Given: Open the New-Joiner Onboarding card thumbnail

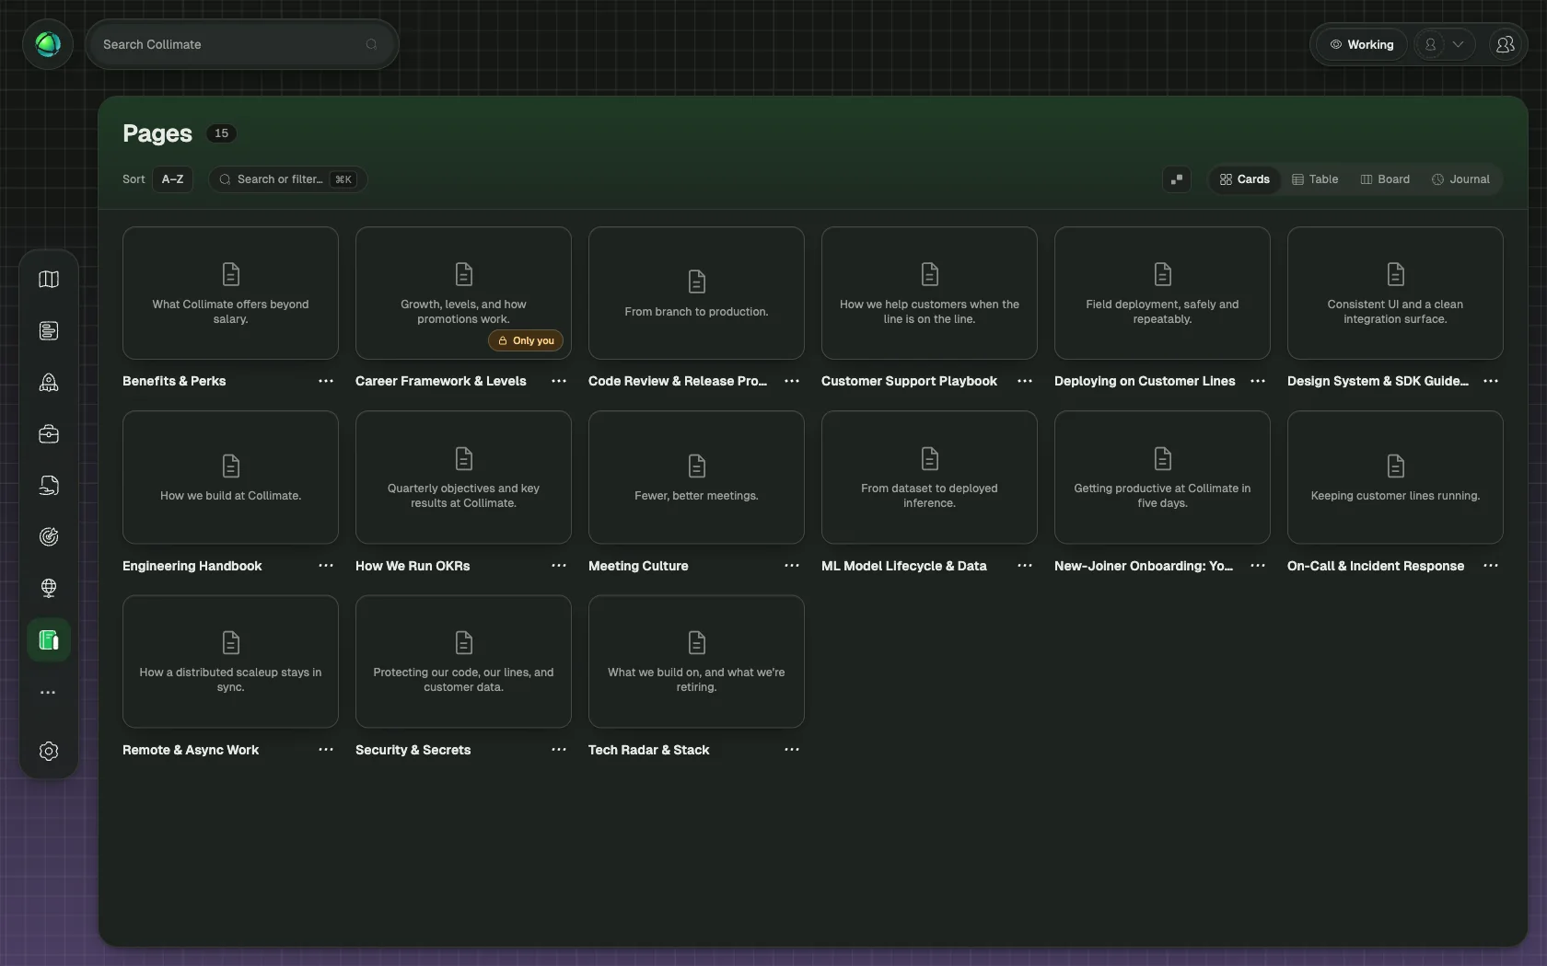Looking at the screenshot, I should (1162, 477).
